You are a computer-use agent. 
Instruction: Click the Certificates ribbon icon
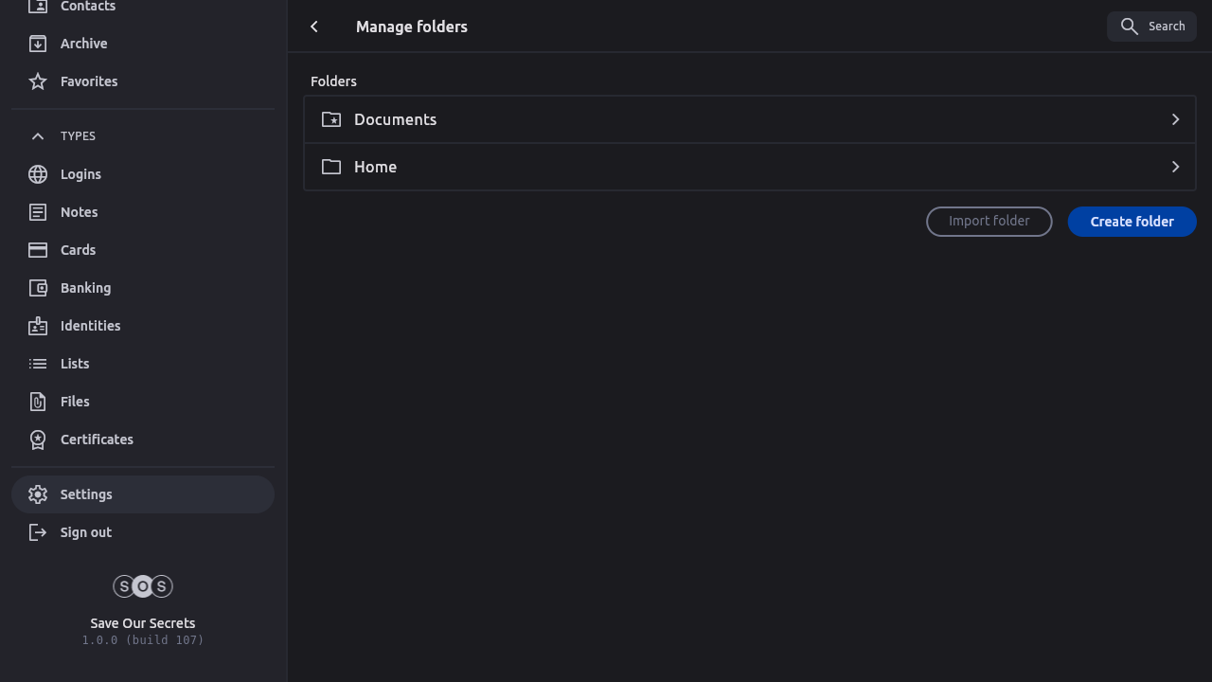pos(38,440)
